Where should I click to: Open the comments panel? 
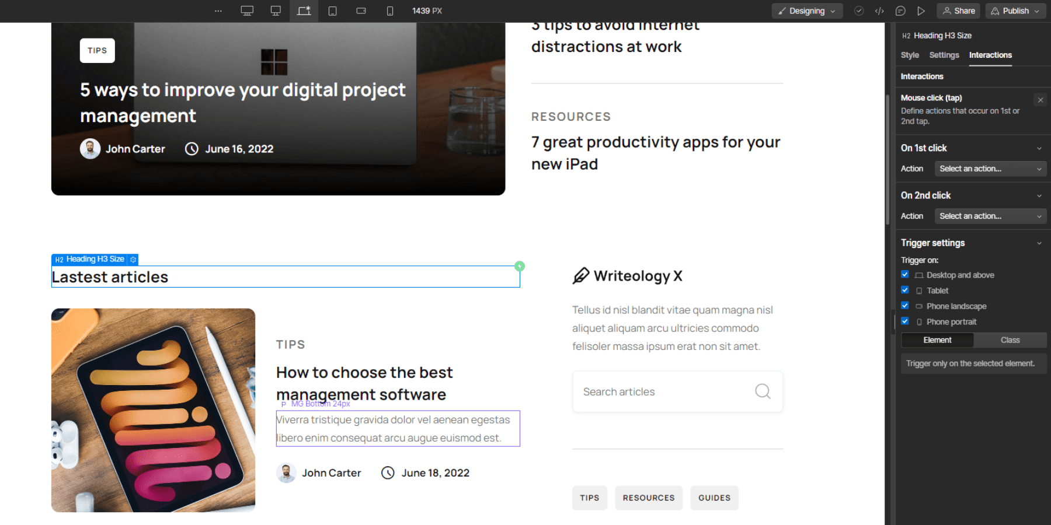click(x=901, y=10)
